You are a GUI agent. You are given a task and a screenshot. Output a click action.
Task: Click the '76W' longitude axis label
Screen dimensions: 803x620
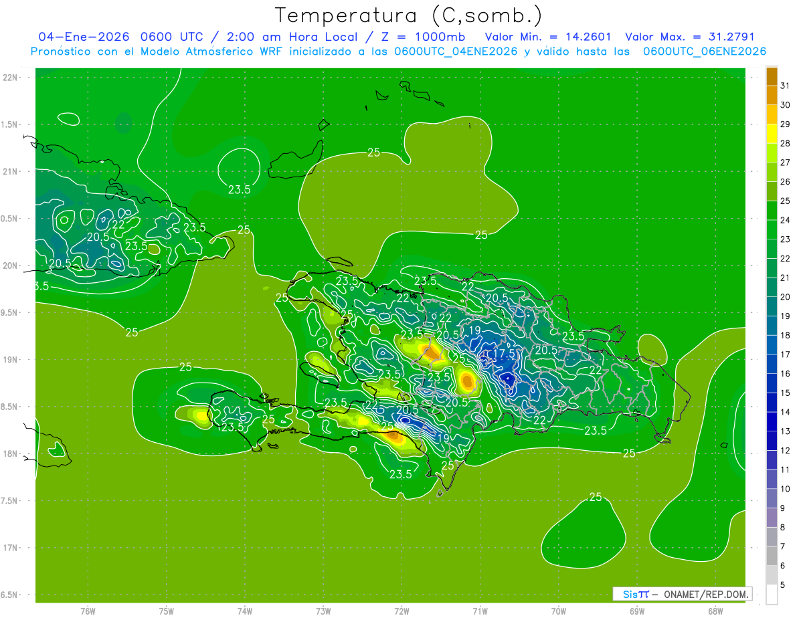(x=88, y=611)
